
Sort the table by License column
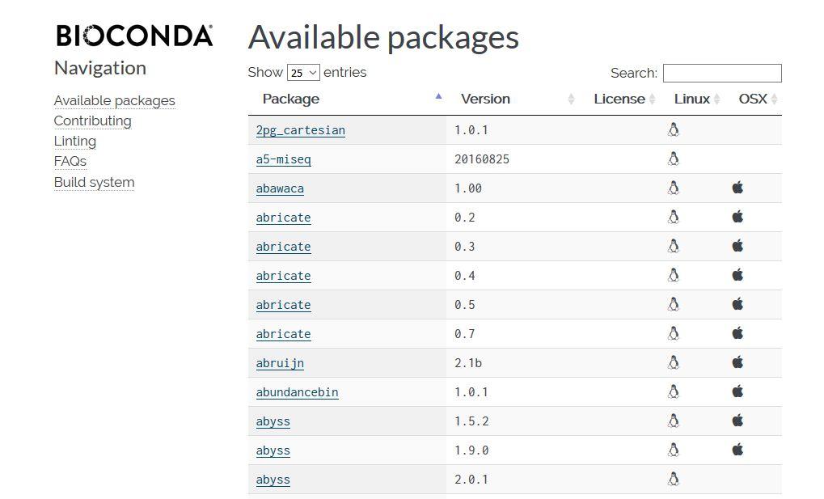click(x=619, y=99)
